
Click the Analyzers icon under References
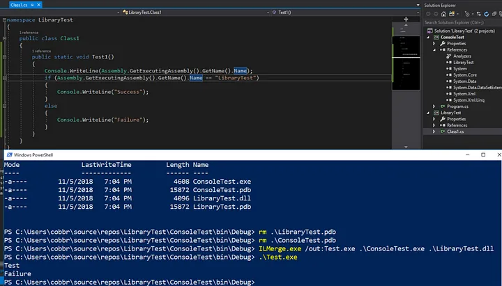click(x=449, y=56)
